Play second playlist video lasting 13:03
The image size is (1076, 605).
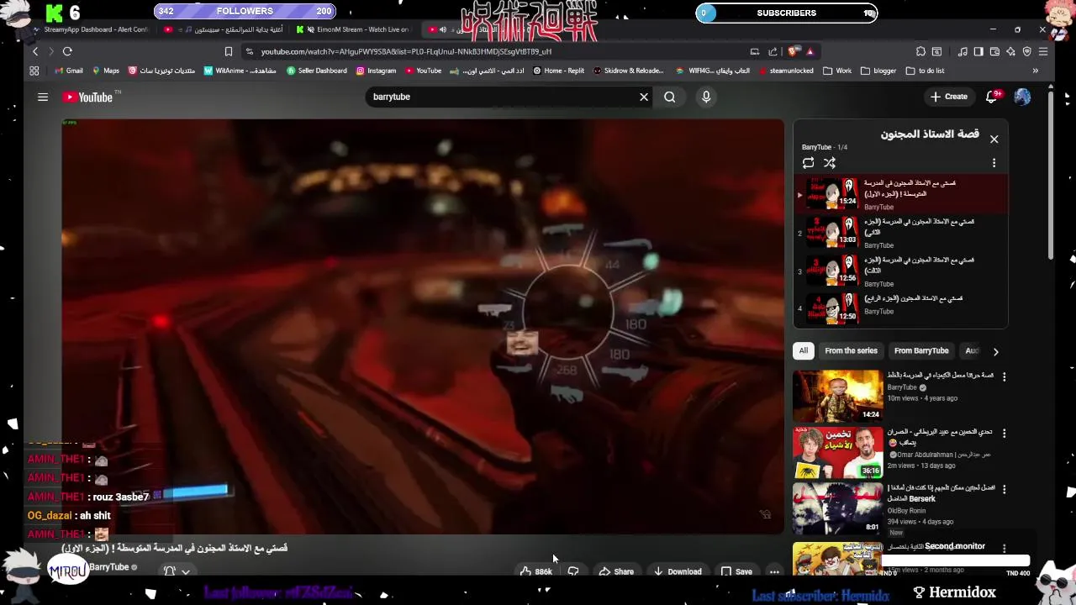click(831, 231)
